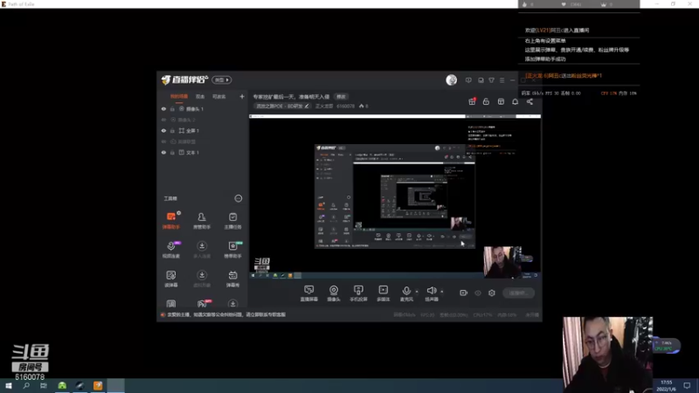
Task: Switch to the second scene tab
Action: 200,97
